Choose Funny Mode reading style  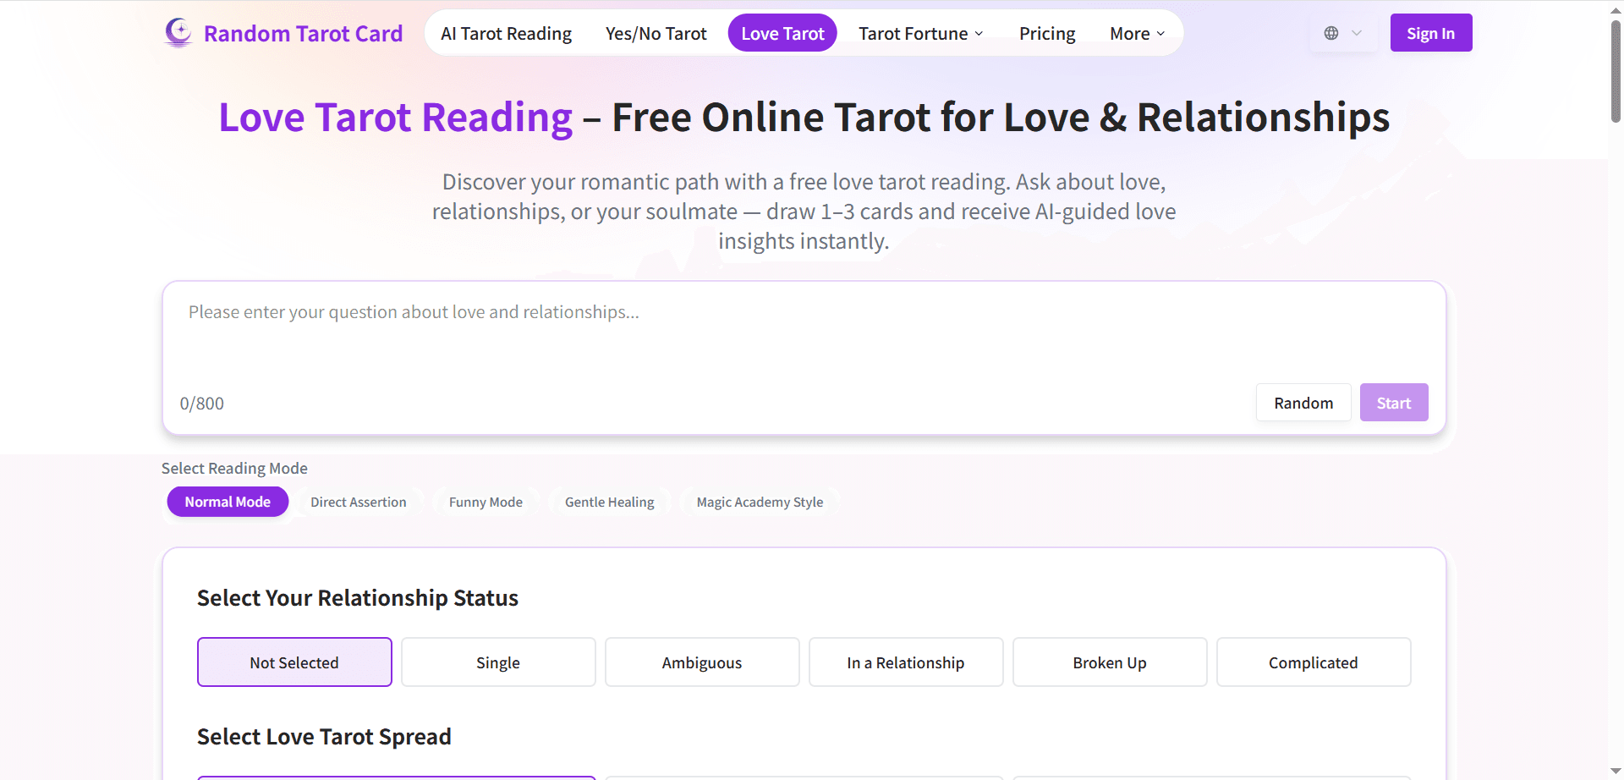tap(486, 502)
